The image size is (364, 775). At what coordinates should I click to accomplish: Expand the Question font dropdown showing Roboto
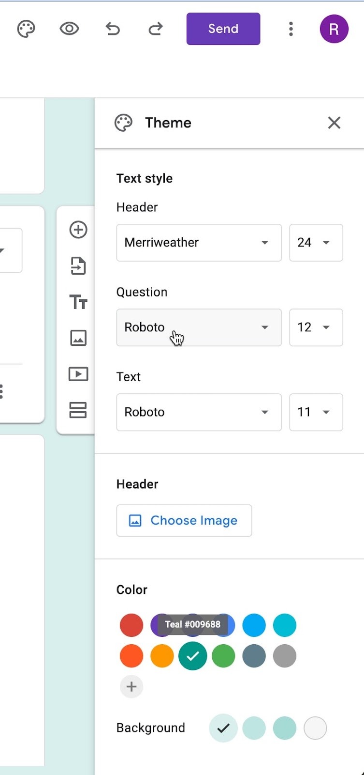coord(199,327)
